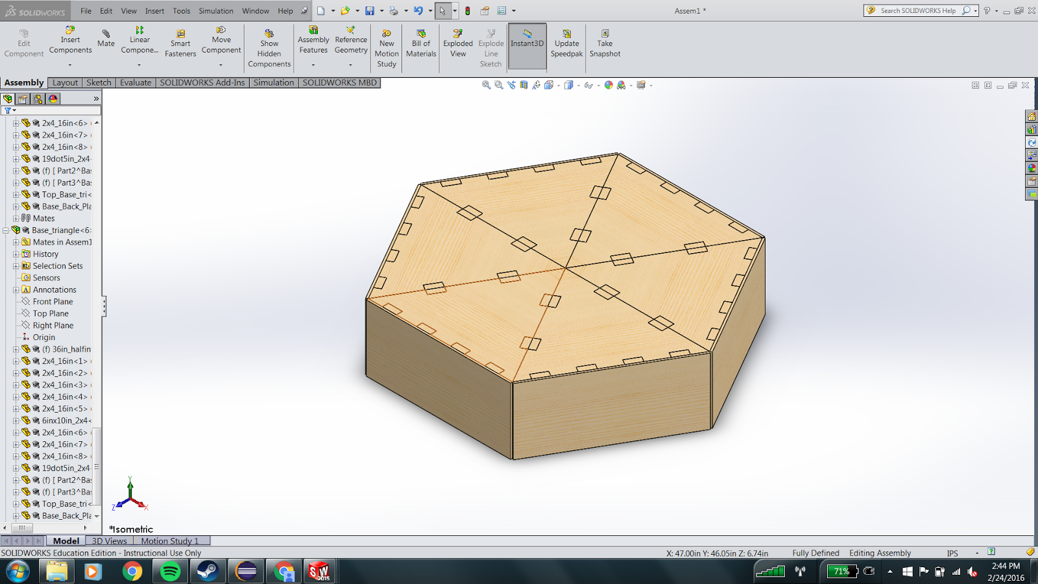Click View Settings monitor icon
Viewport: 1038px width, 584px height.
(x=641, y=85)
